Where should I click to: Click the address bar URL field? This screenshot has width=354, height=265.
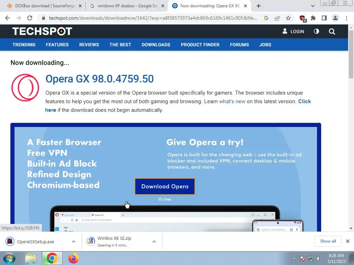pos(153,18)
